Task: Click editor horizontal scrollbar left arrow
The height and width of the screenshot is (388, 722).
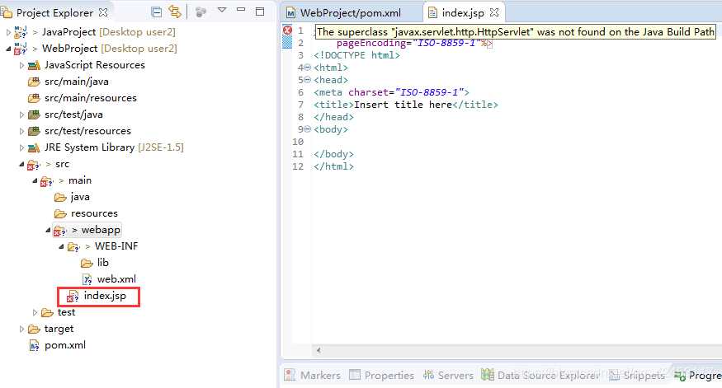Action: (x=319, y=350)
